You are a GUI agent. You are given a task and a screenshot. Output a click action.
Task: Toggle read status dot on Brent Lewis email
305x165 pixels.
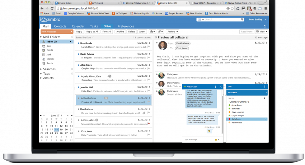pyautogui.click(x=78, y=43)
